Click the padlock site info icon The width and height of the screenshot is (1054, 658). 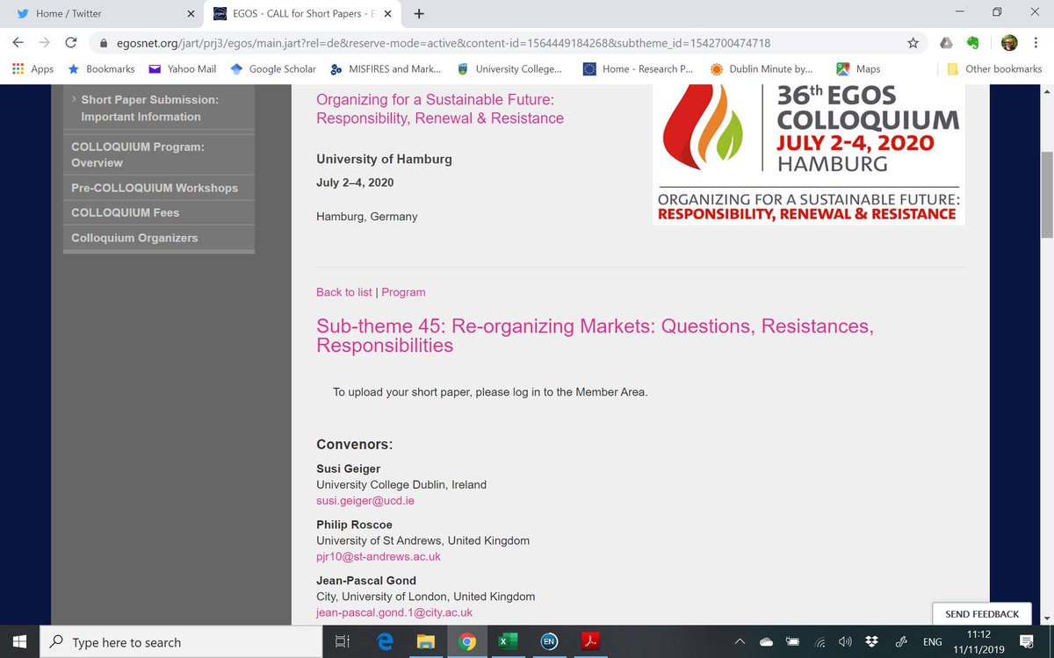tap(102, 43)
